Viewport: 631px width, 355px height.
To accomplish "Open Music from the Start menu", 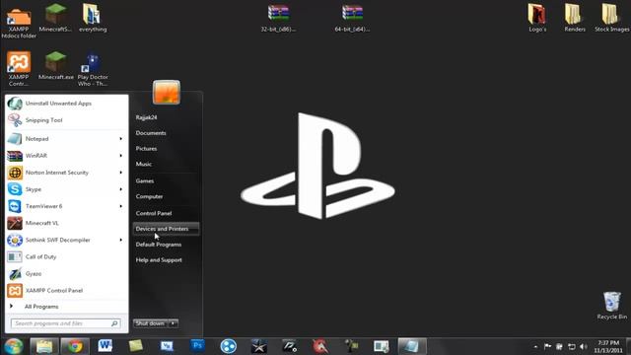I will coord(144,165).
